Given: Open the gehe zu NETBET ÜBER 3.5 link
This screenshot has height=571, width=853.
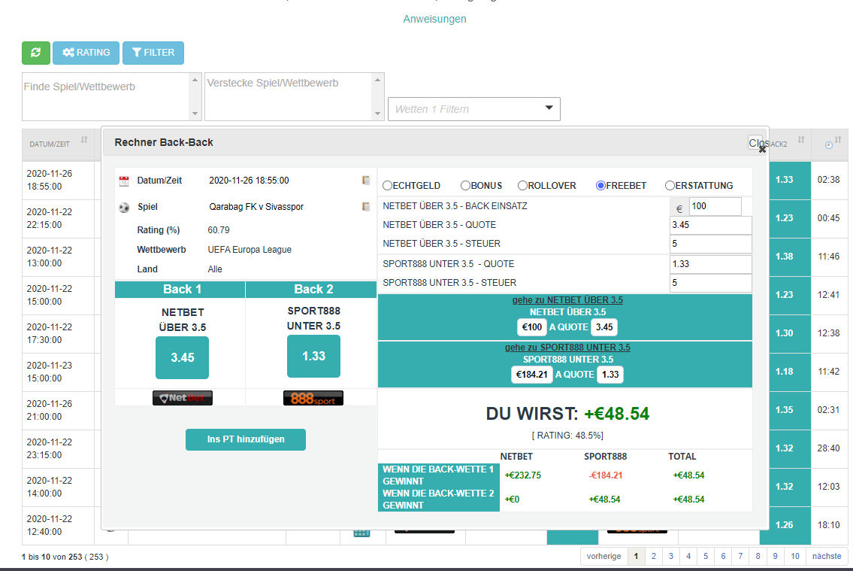Looking at the screenshot, I should point(567,300).
